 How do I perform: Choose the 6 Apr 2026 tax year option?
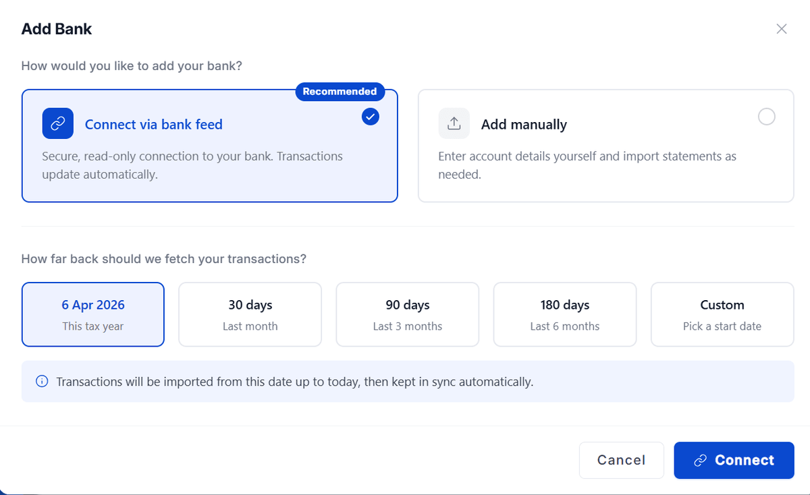93,314
